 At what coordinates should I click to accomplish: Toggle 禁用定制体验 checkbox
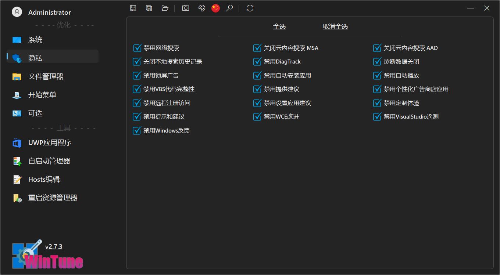377,103
